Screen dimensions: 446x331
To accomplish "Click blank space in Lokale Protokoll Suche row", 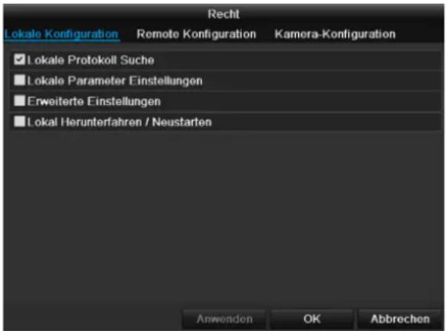I will click(x=297, y=60).
